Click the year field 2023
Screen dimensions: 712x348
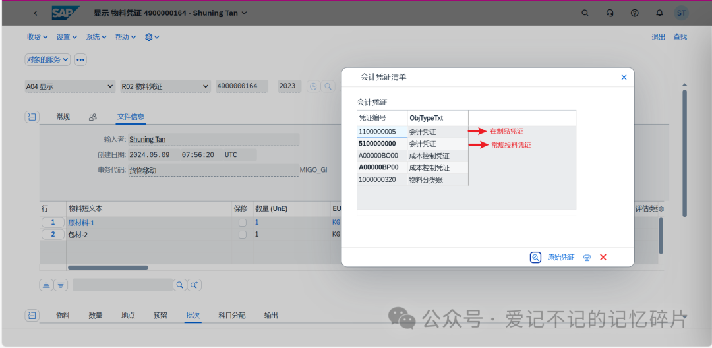[x=289, y=86]
